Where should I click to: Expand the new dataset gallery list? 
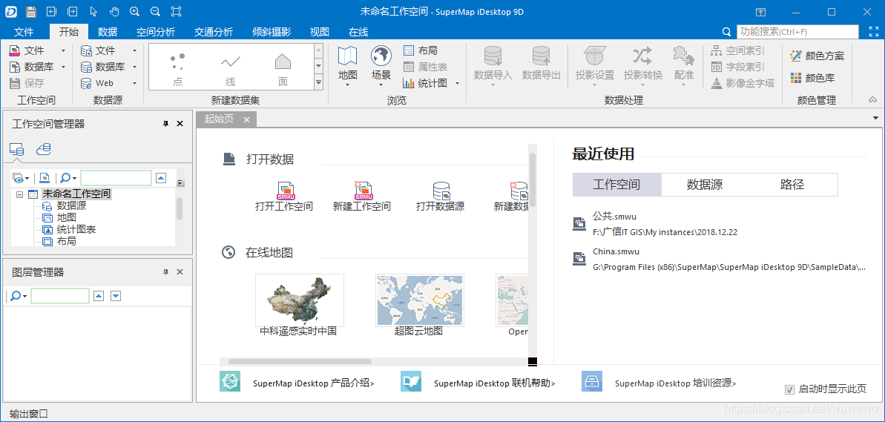[318, 83]
